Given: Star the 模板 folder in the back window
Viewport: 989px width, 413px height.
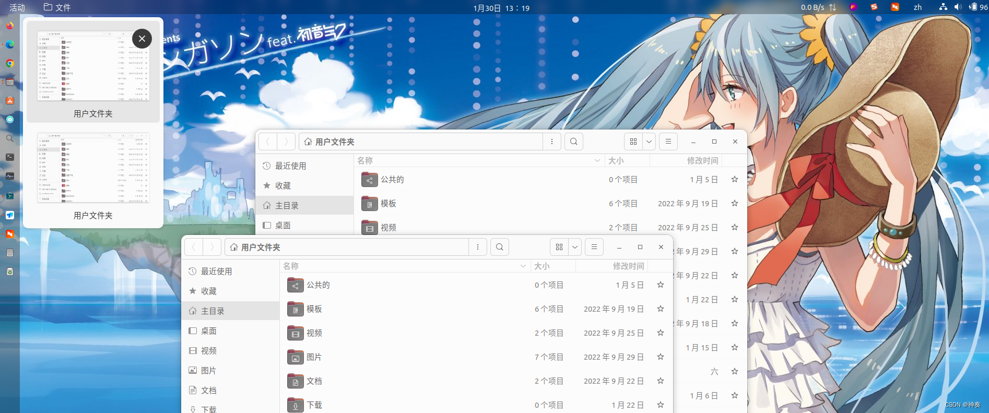Looking at the screenshot, I should click(x=735, y=204).
